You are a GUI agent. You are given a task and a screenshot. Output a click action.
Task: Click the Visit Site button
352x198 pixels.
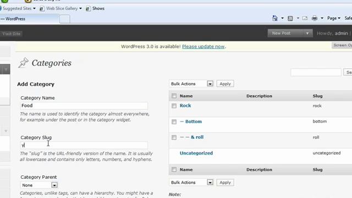coord(11,34)
